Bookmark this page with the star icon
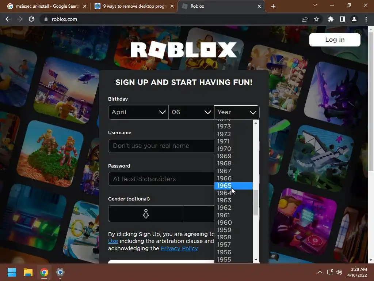 316,19
